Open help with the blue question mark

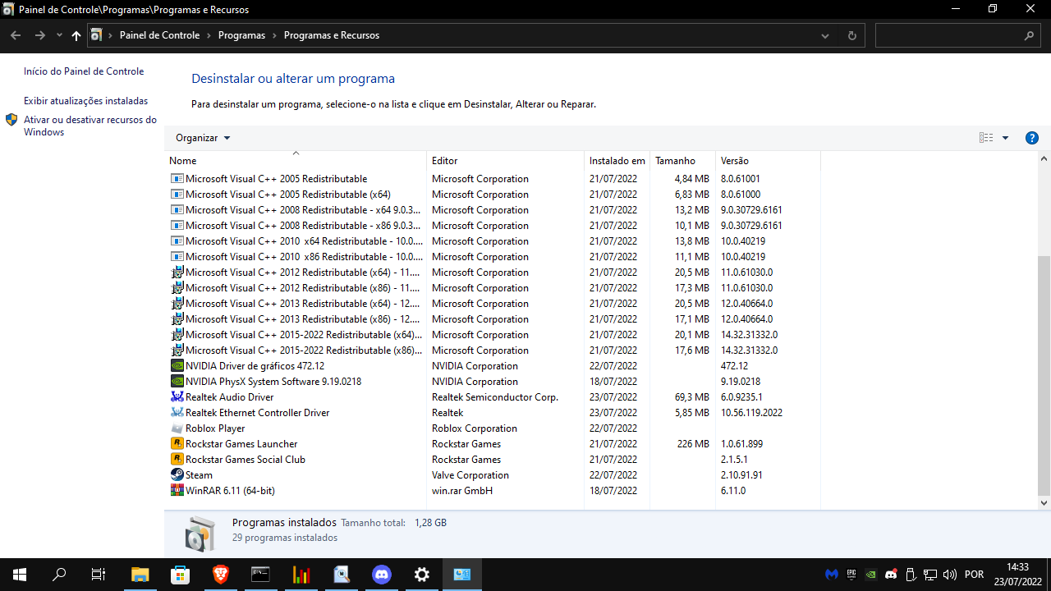point(1032,138)
